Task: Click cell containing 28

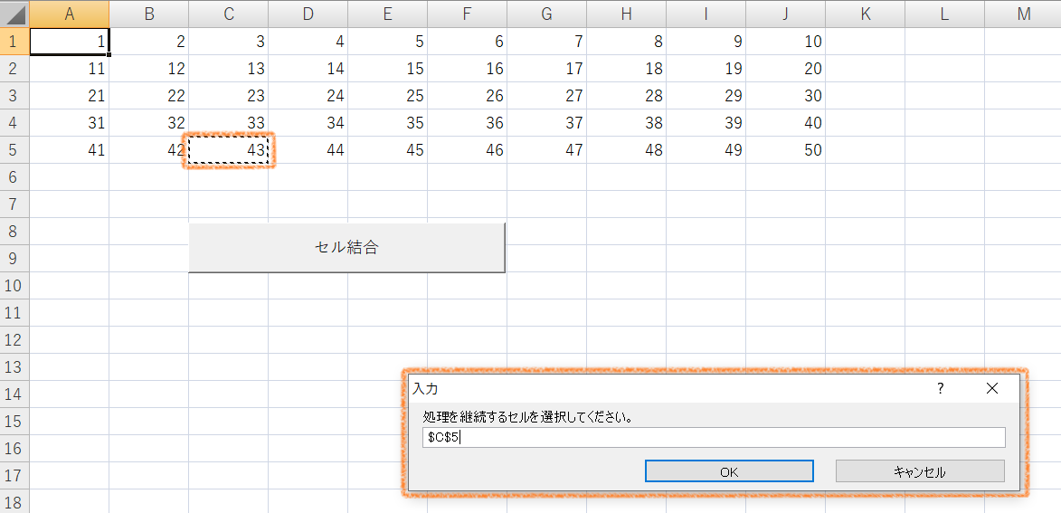Action: 627,95
